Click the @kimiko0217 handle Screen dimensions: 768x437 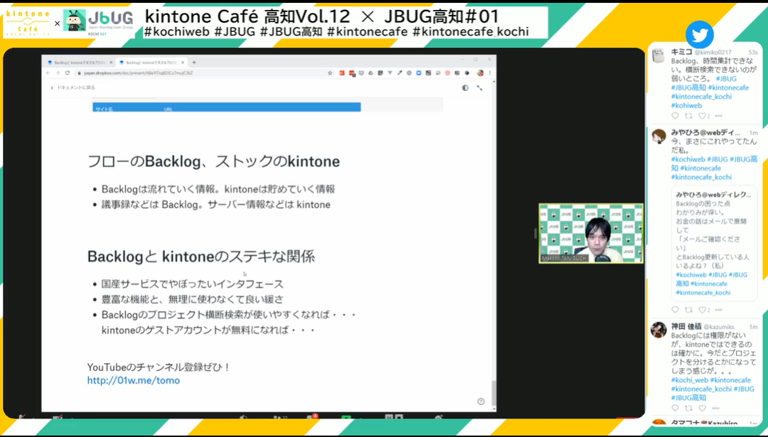pos(713,53)
